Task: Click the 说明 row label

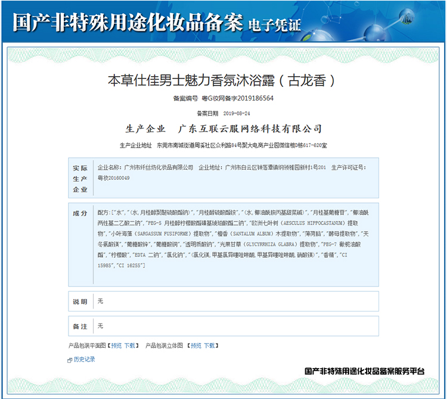Action: 80,301
